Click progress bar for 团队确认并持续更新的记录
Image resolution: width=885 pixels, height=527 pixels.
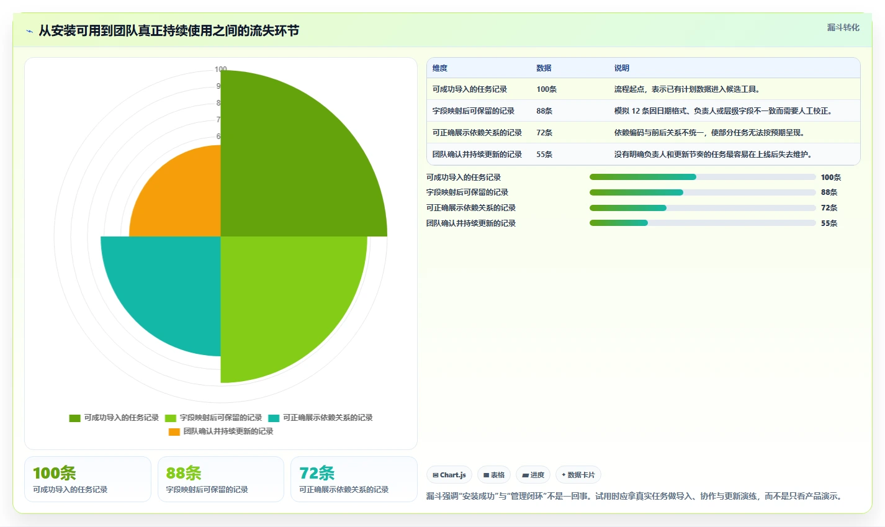(x=703, y=223)
